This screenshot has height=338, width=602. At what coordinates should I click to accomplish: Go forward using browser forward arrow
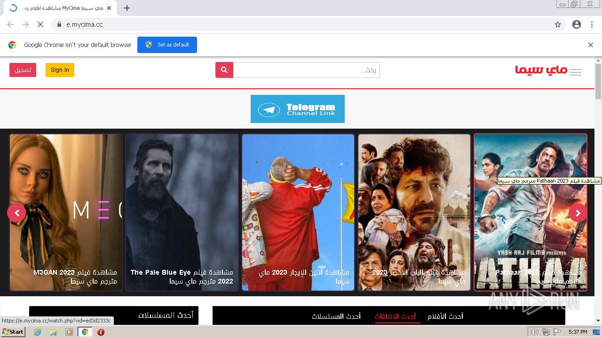tap(25, 24)
